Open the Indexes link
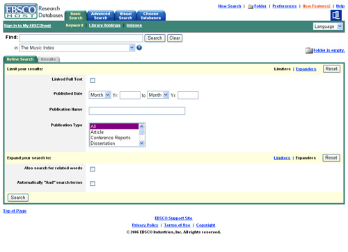This screenshot has width=348, height=252. pos(134,25)
